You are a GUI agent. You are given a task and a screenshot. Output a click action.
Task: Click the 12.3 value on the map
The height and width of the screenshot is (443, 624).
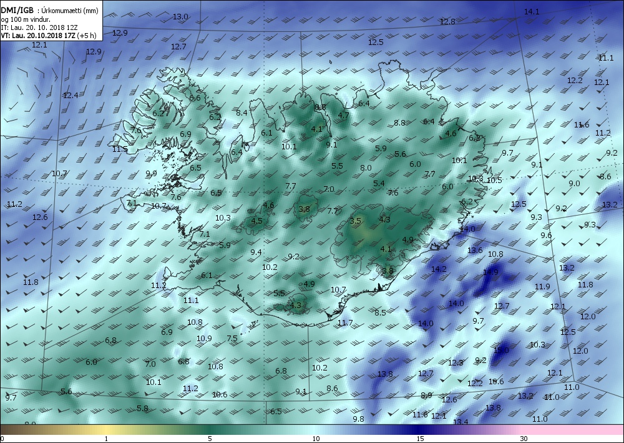tap(456, 362)
